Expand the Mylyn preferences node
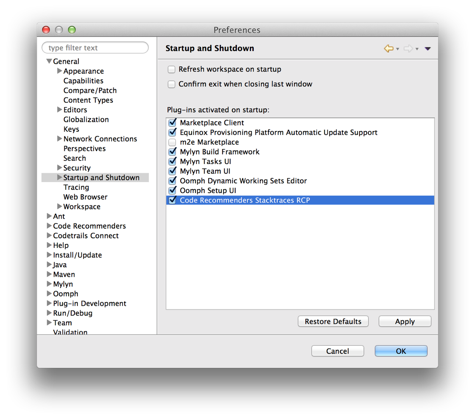This screenshot has width=475, height=419. coord(49,284)
